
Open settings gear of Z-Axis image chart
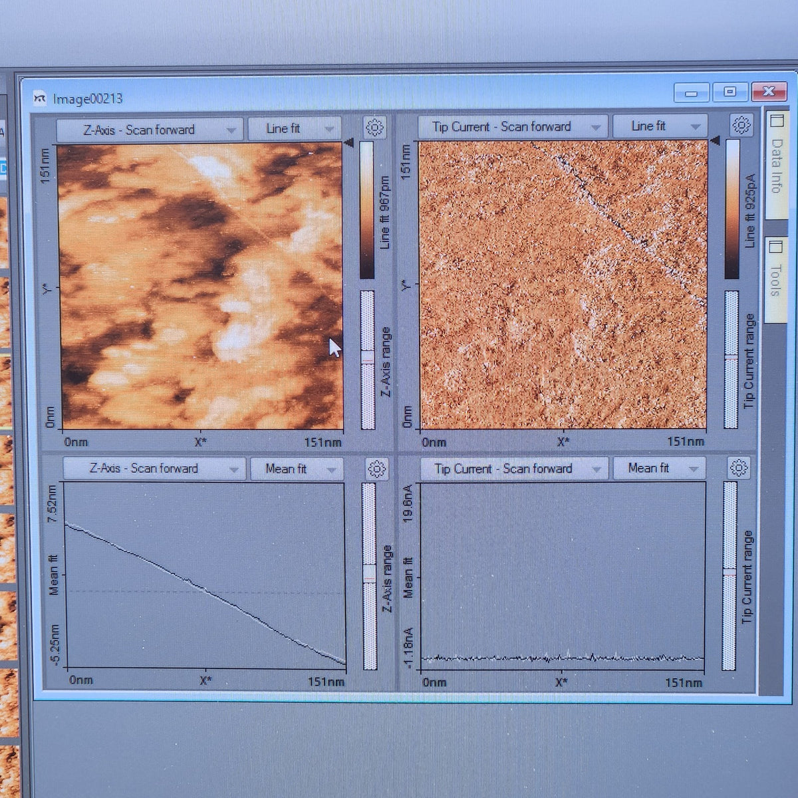tap(375, 127)
